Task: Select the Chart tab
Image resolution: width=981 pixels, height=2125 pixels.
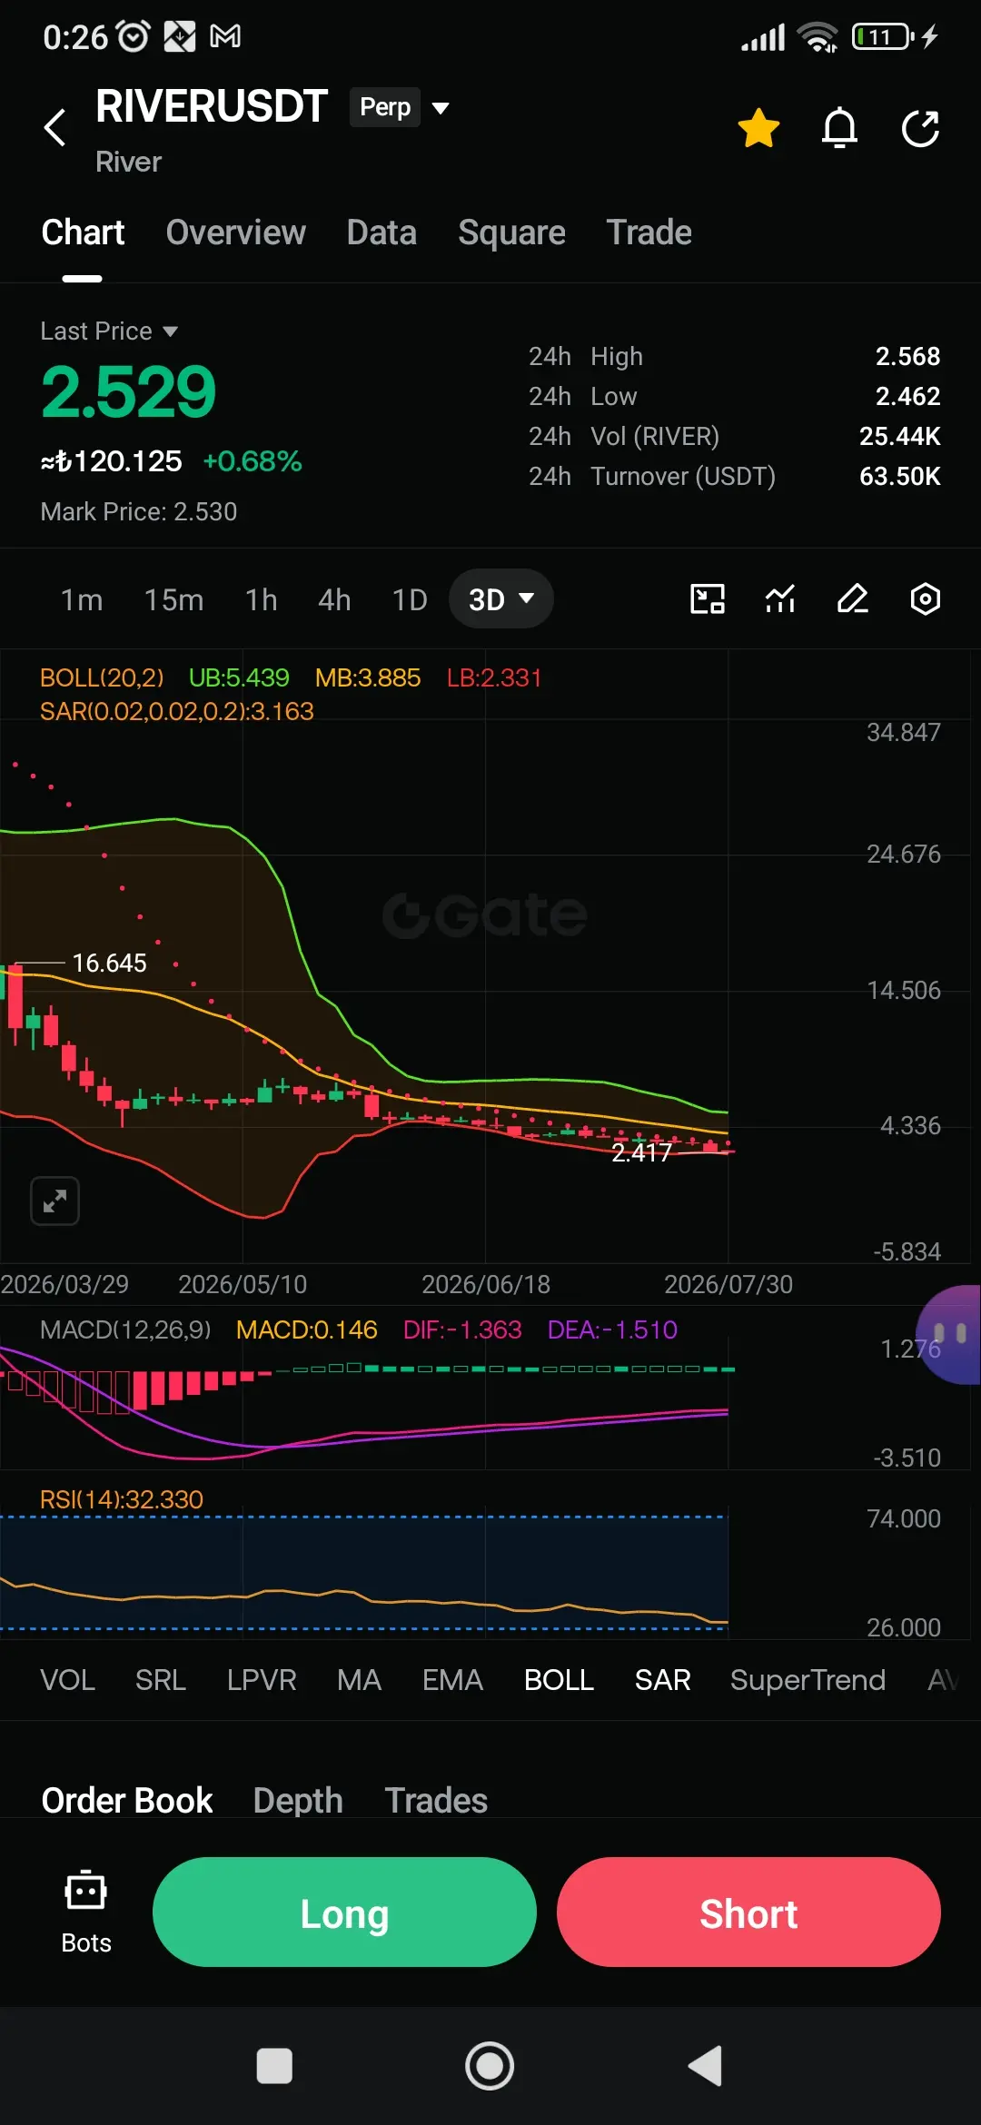Action: [x=83, y=232]
